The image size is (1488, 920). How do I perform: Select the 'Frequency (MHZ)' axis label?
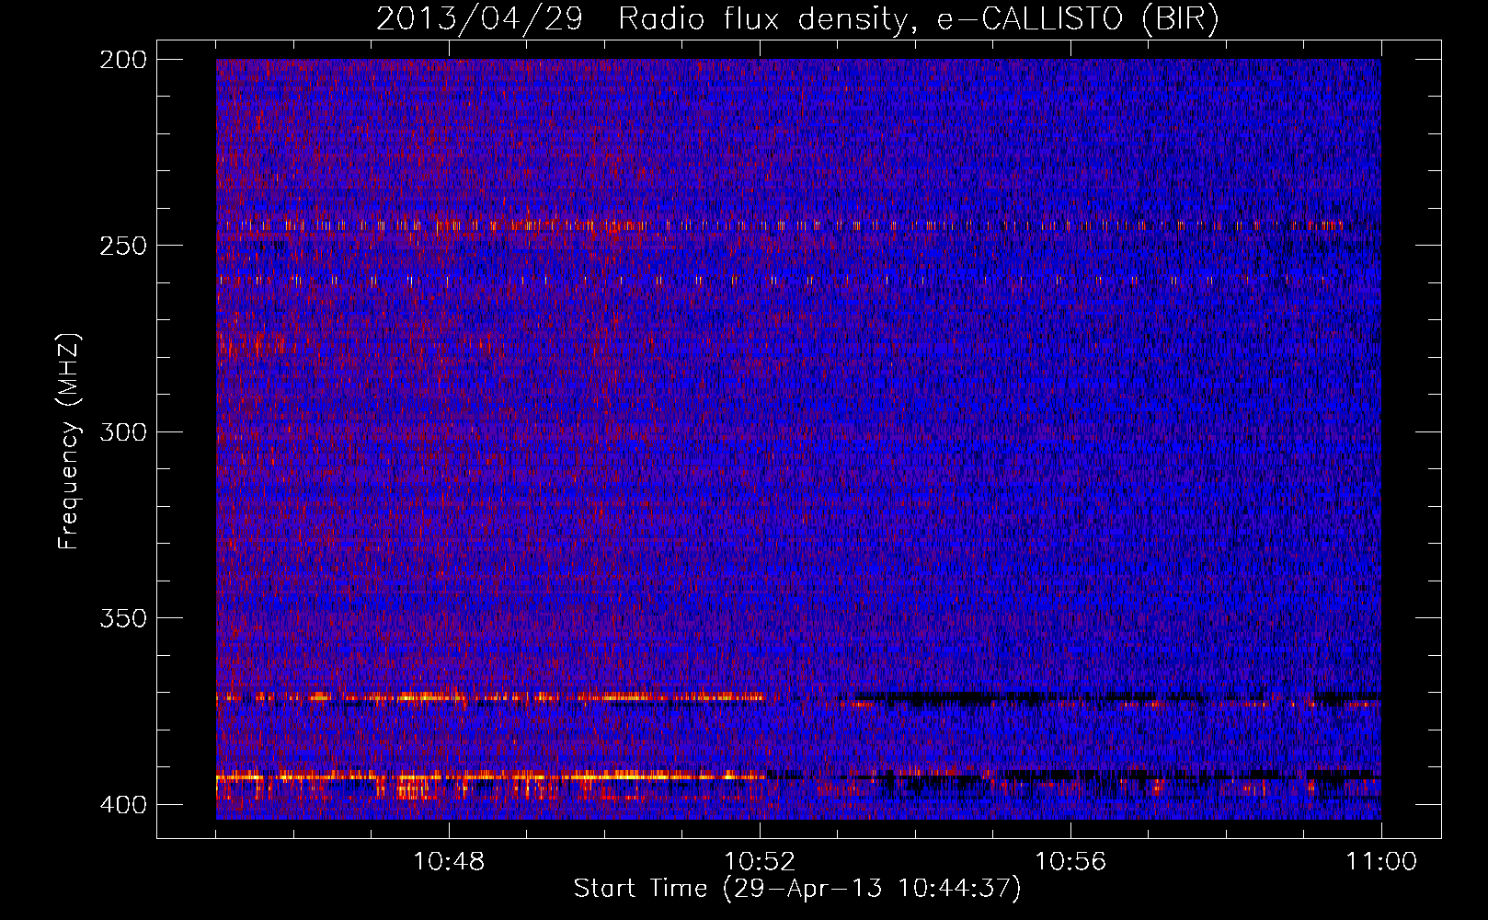click(x=69, y=442)
